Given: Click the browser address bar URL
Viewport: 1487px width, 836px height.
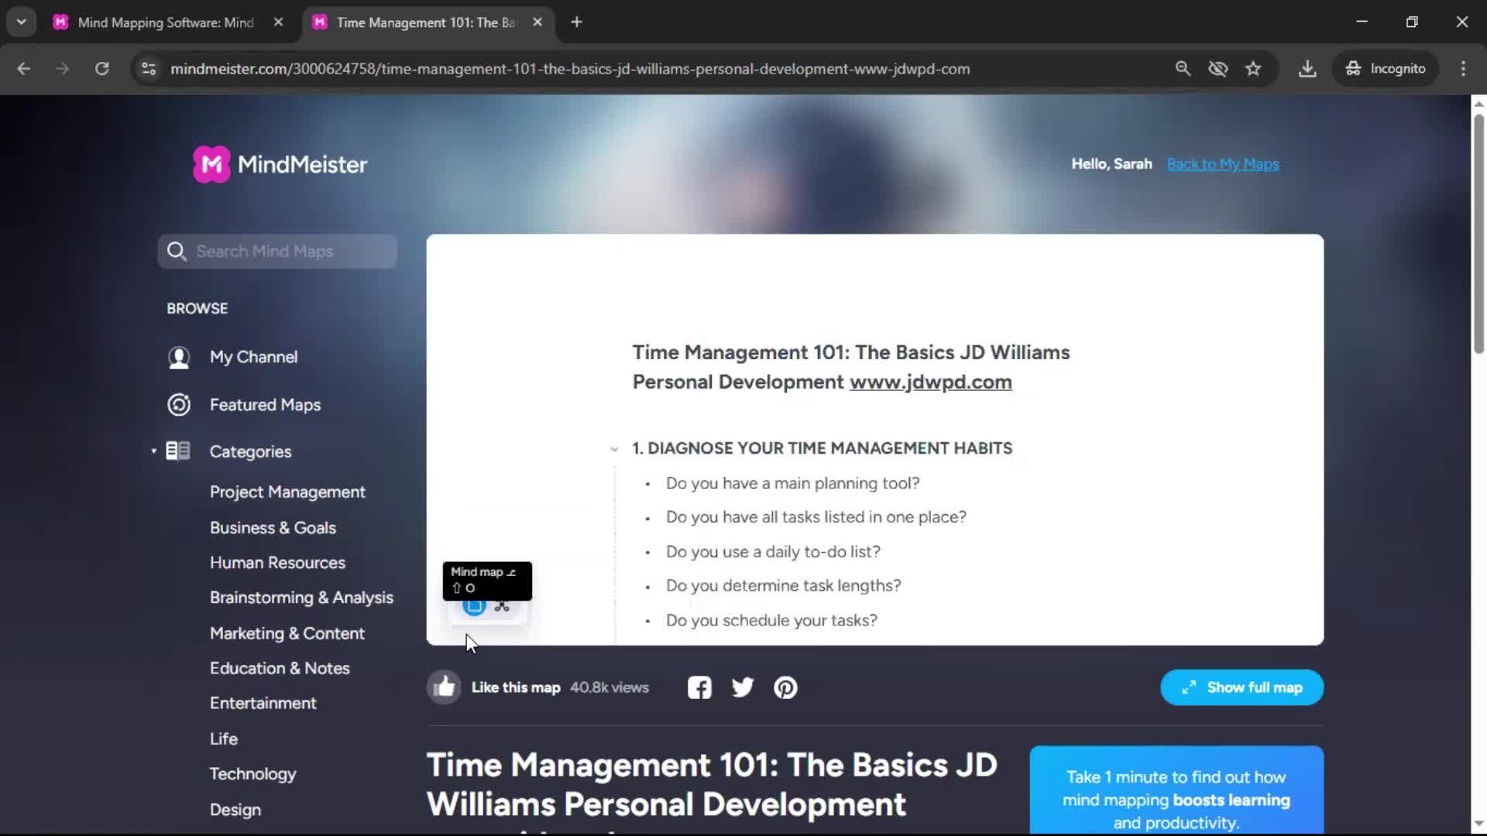Looking at the screenshot, I should 570,69.
